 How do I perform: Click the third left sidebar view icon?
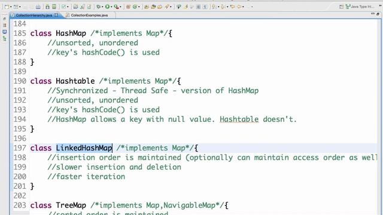coord(5,32)
